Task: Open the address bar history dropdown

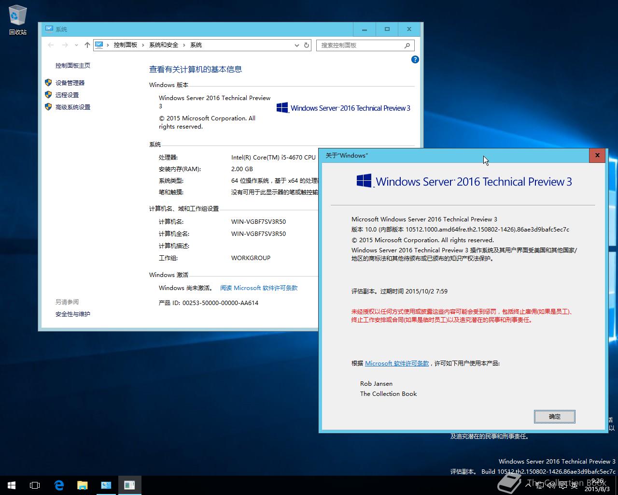Action: (x=296, y=45)
